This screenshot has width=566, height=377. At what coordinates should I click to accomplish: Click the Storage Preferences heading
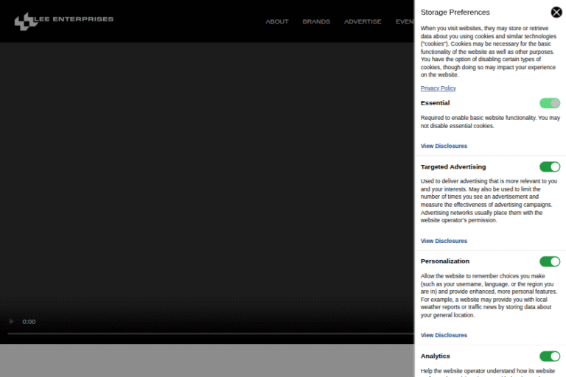click(x=455, y=12)
